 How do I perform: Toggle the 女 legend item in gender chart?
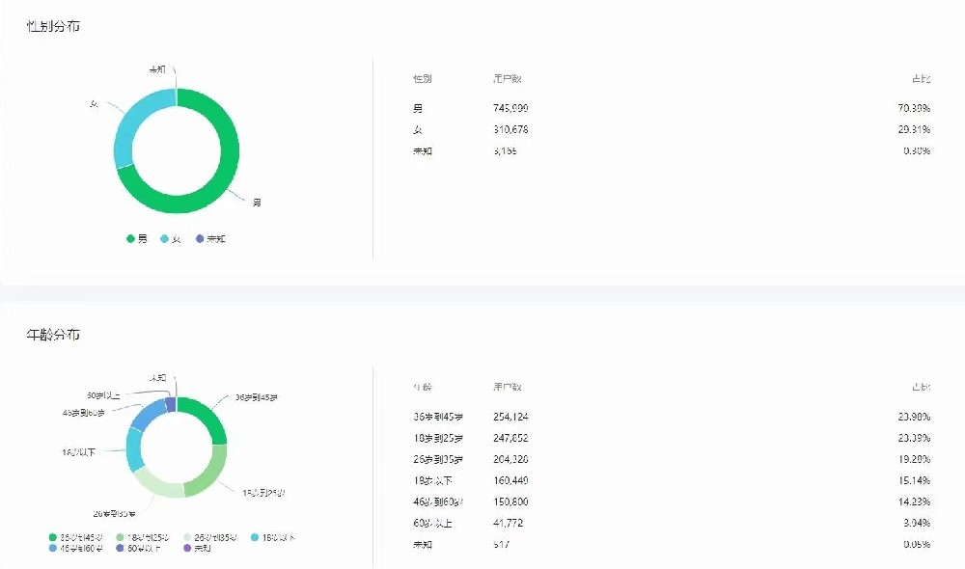(x=170, y=238)
